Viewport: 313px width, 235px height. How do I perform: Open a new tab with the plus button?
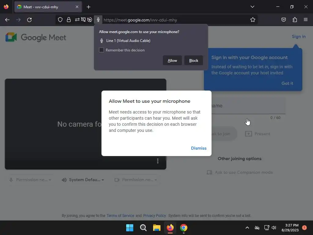tap(88, 7)
